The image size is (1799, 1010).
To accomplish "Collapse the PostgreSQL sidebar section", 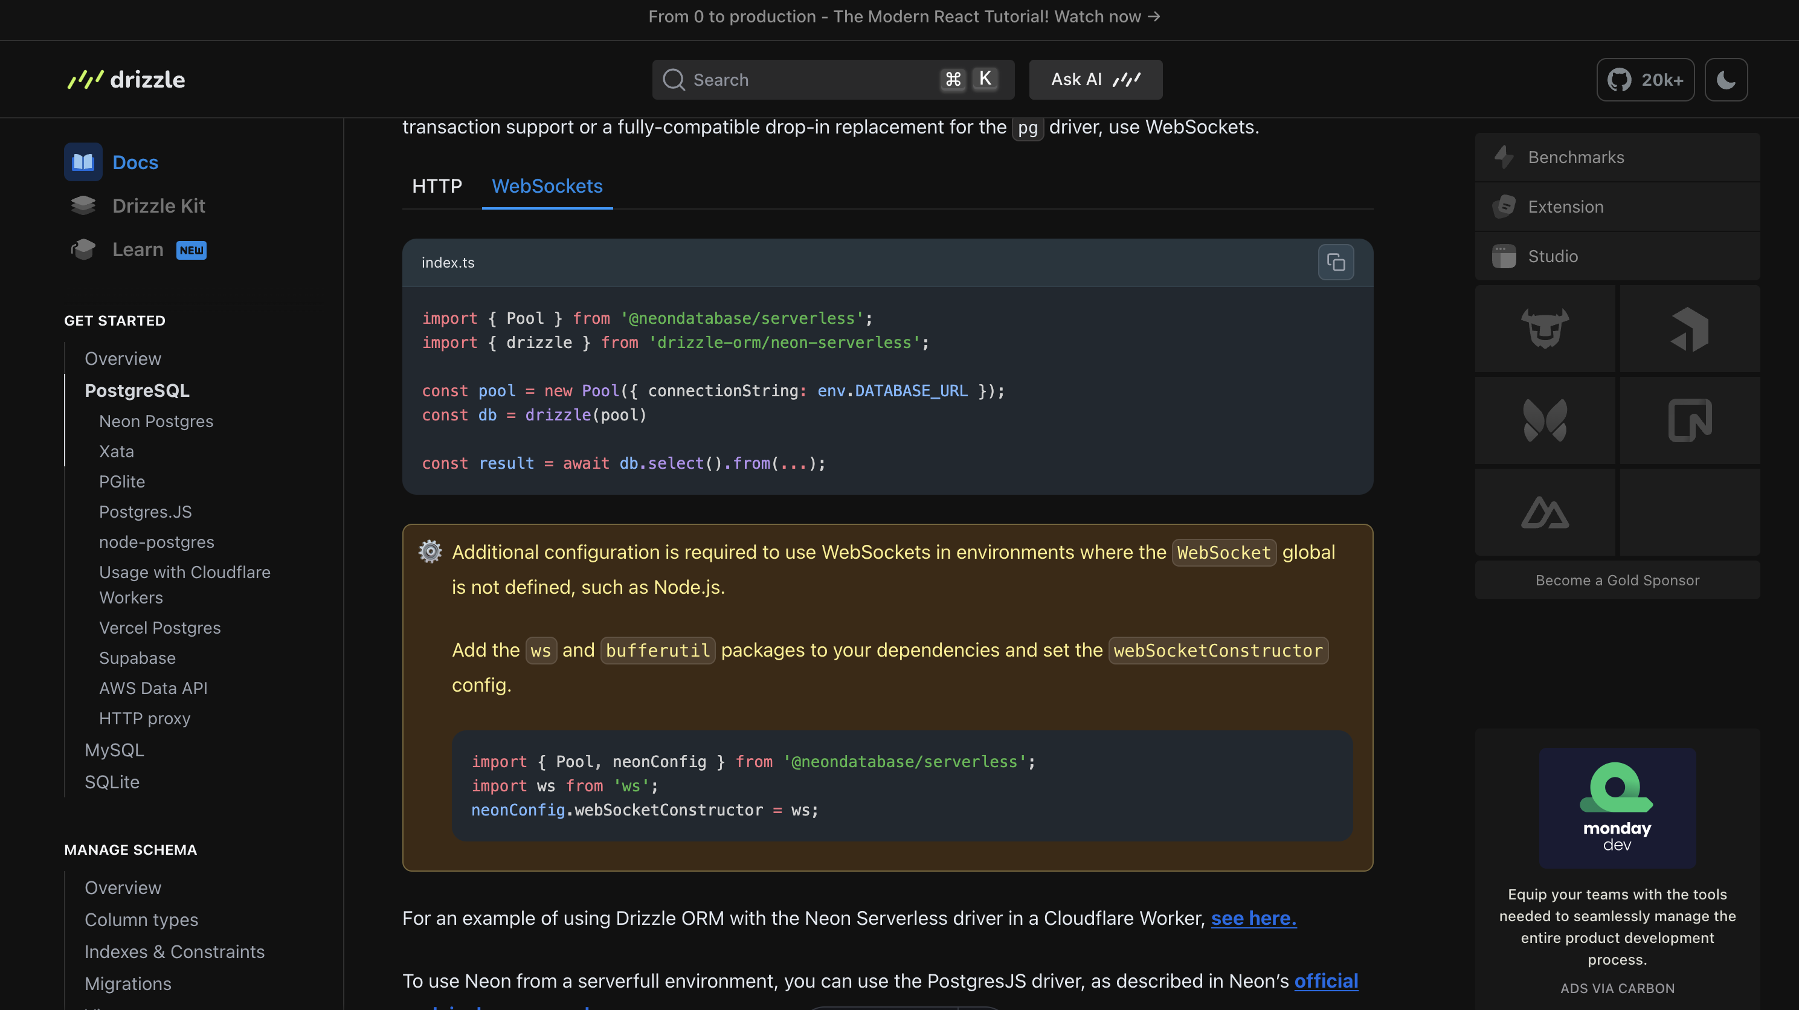I will 137,390.
